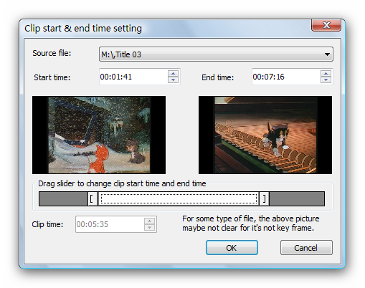Select the left bracket clip start slider handle
This screenshot has height=288, width=365.
click(x=93, y=198)
